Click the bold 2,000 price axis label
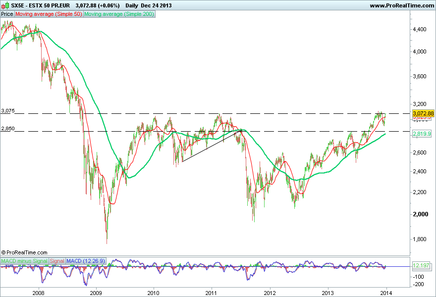 421,214
